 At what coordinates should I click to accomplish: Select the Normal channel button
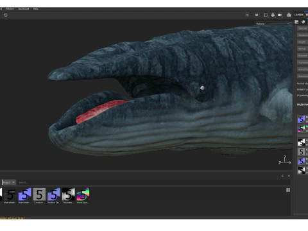[x=303, y=49]
